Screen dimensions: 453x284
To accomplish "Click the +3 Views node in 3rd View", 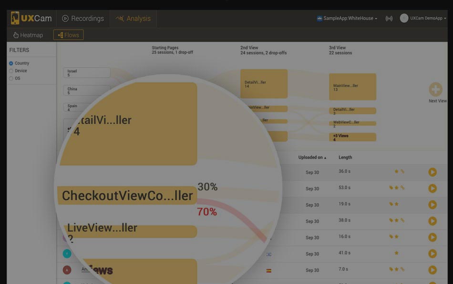I will tap(352, 137).
